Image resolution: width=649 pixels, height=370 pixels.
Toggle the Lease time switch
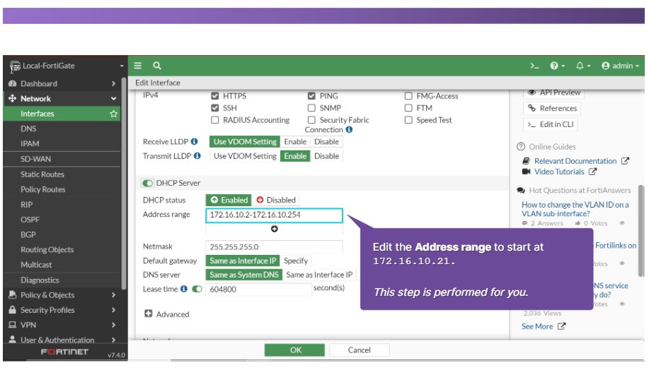coord(197,289)
